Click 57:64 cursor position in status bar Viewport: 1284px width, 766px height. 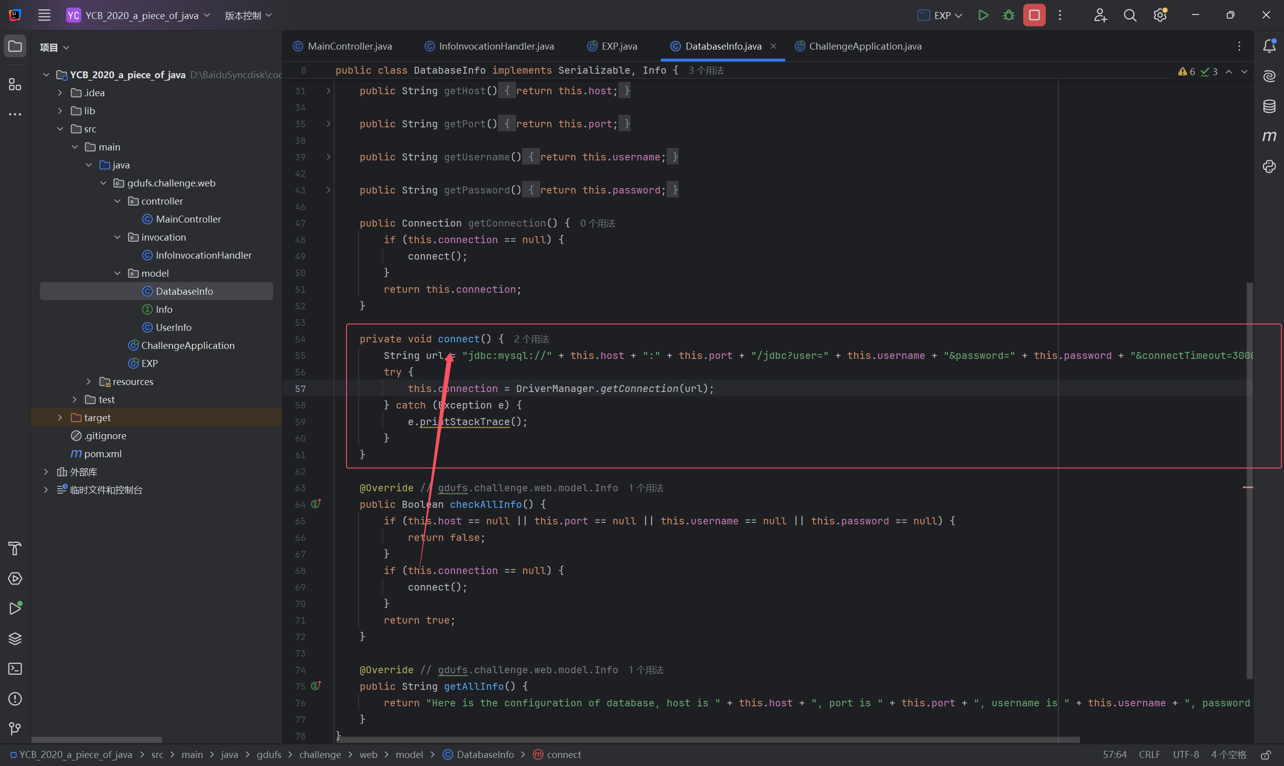pyautogui.click(x=1114, y=754)
